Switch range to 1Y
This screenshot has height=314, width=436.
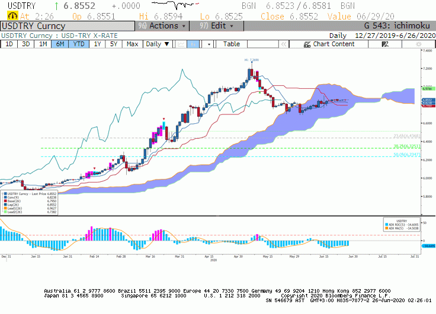point(97,44)
